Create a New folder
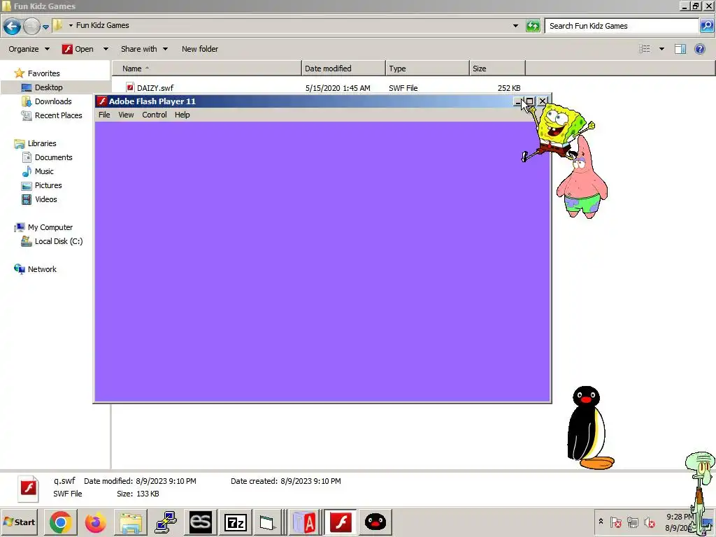 [x=199, y=49]
